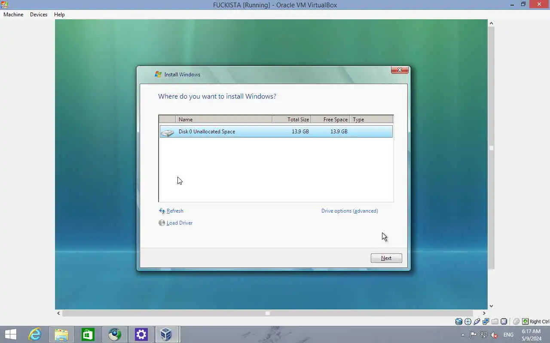
Task: Click the 13.9 GB Free Space value
Action: point(339,132)
